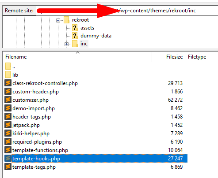
Task: Click the parent directory (..) folder icon
Action: click(8, 66)
